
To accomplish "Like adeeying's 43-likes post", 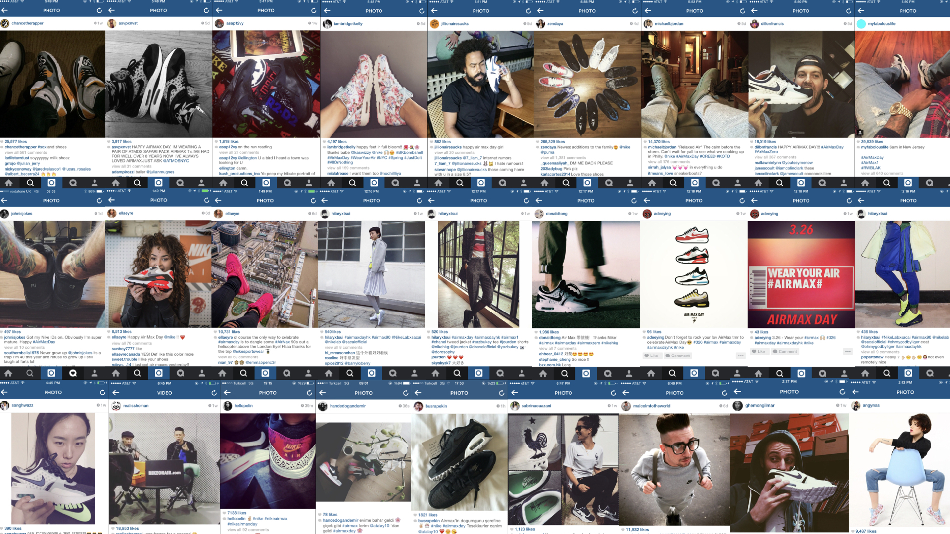I will [x=759, y=351].
